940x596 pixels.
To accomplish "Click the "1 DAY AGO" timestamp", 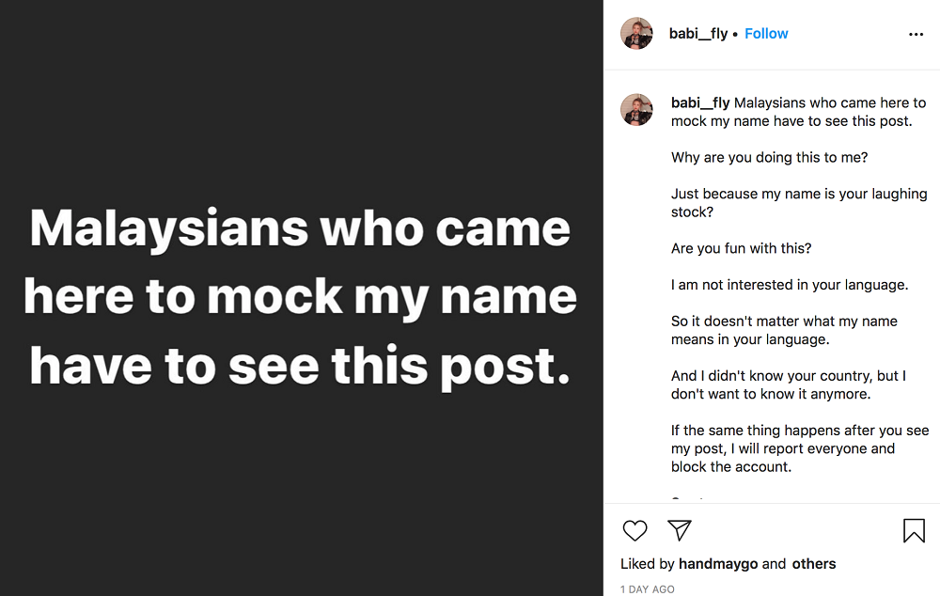I will click(x=648, y=589).
